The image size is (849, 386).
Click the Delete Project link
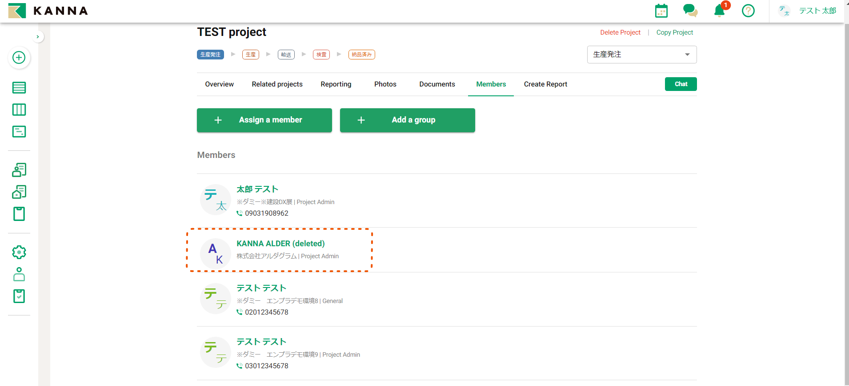point(620,32)
